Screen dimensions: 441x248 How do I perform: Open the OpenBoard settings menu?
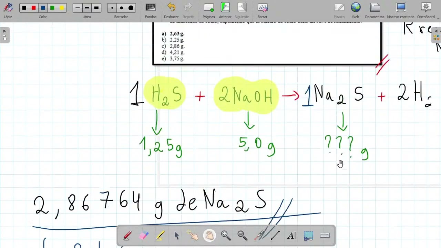(426, 10)
